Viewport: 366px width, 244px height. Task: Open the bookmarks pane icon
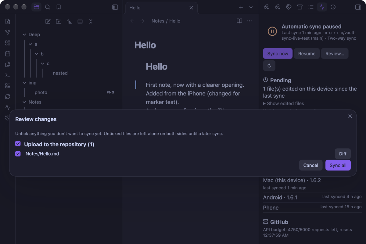point(59,7)
